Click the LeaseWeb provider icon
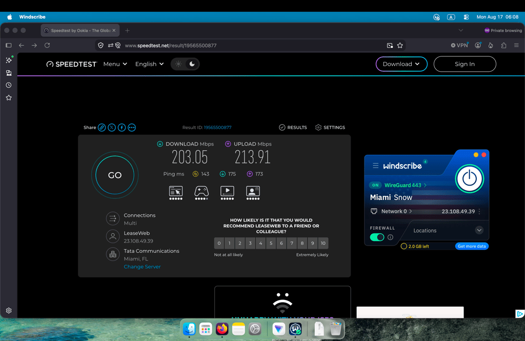Viewport: 525px width, 341px height. click(113, 236)
